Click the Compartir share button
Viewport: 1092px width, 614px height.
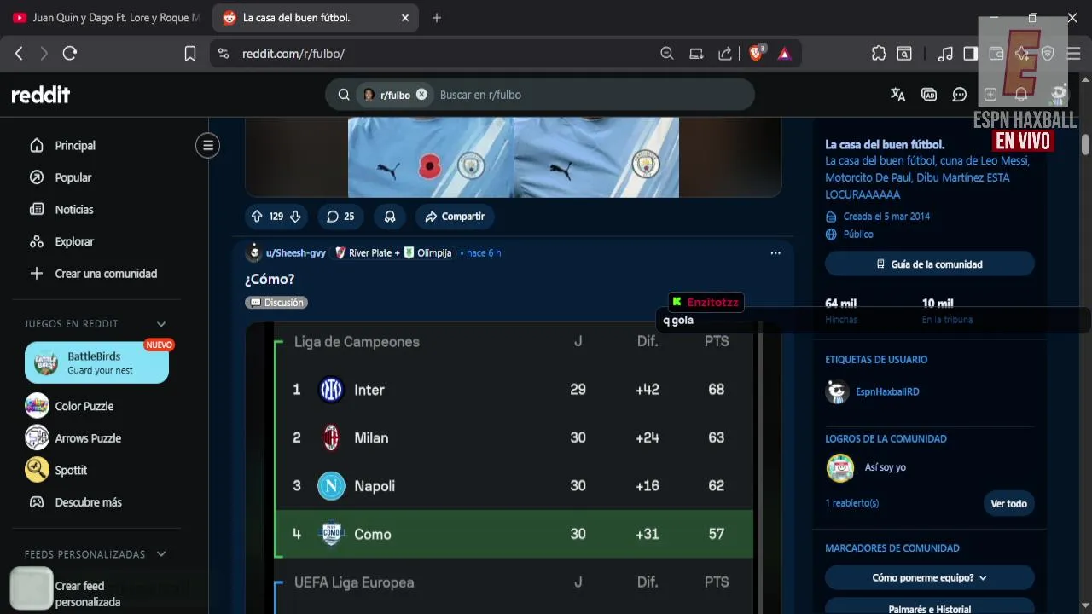(455, 217)
